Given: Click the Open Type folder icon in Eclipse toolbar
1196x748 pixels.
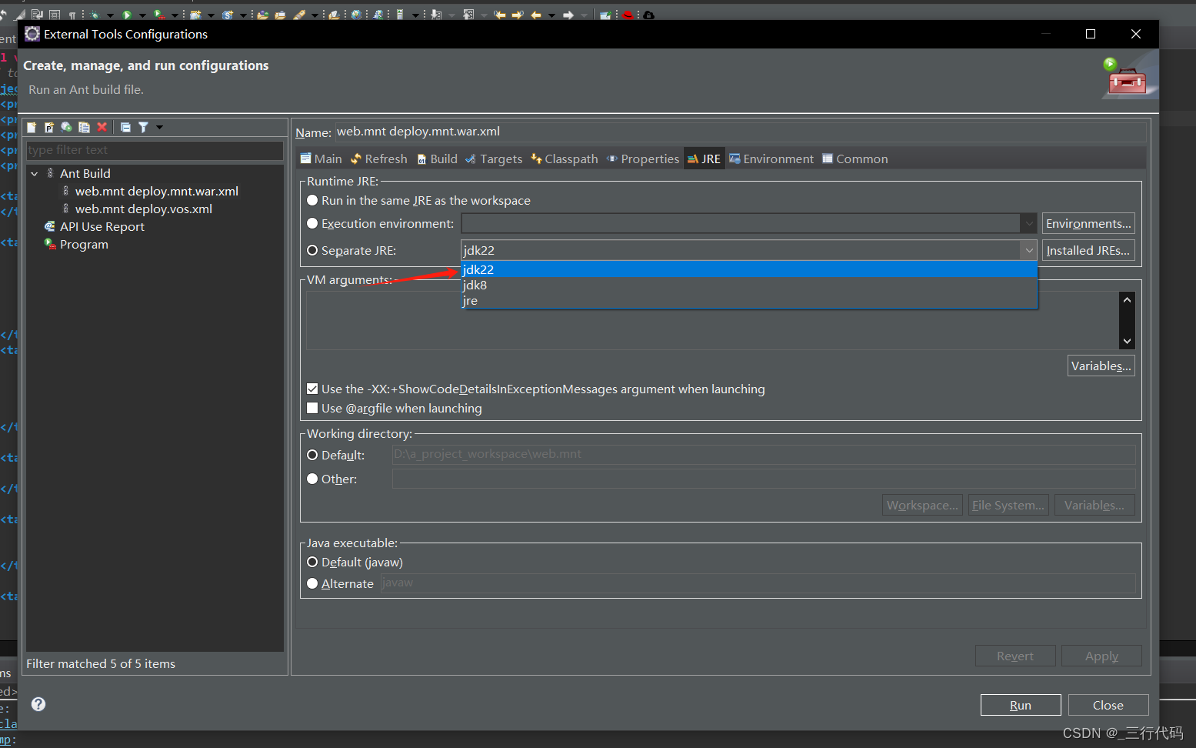Looking at the screenshot, I should 262,15.
